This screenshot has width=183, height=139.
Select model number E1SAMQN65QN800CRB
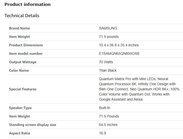tap(119, 54)
